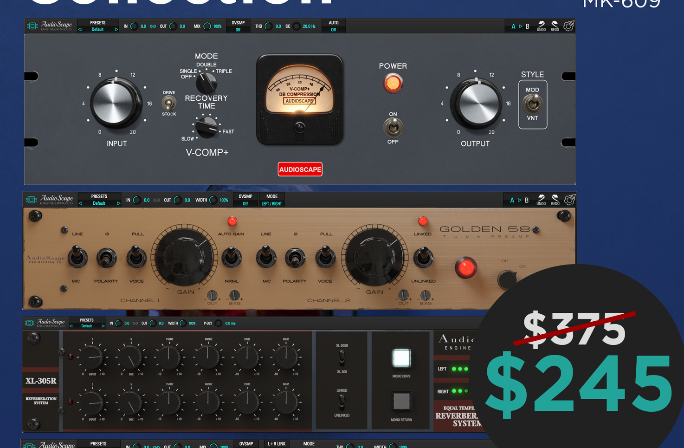Toggle IN/OUT link icon in Golden 58 toolbar
The image size is (684, 448).
tap(156, 200)
